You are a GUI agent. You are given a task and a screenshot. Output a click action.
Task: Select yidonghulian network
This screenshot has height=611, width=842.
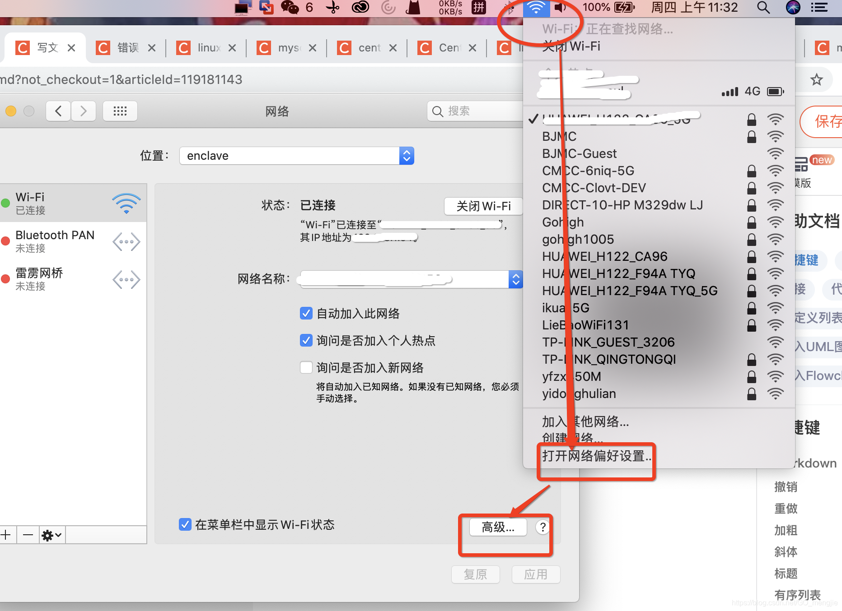659,393
